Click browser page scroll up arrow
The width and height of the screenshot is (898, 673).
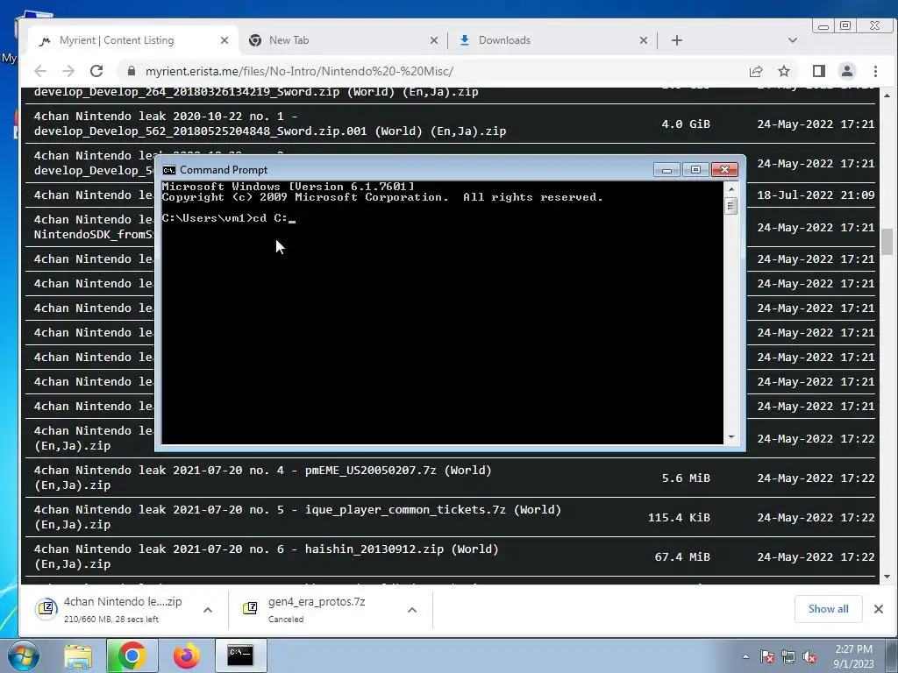click(x=887, y=95)
